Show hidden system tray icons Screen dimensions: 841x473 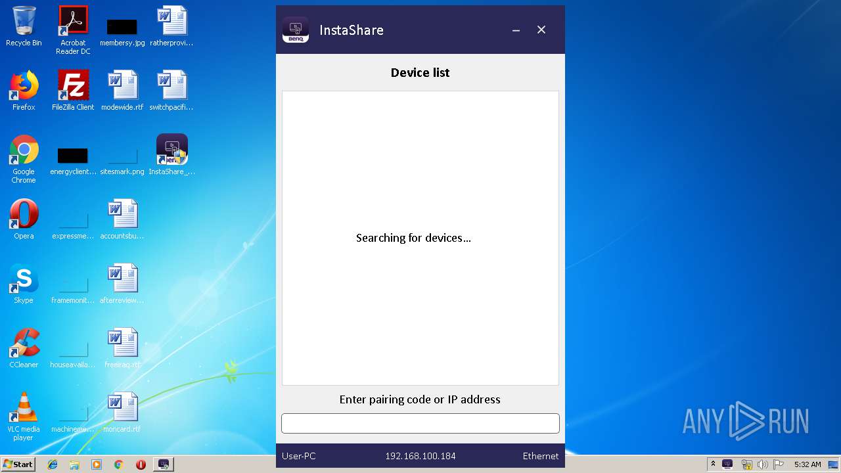tap(713, 464)
